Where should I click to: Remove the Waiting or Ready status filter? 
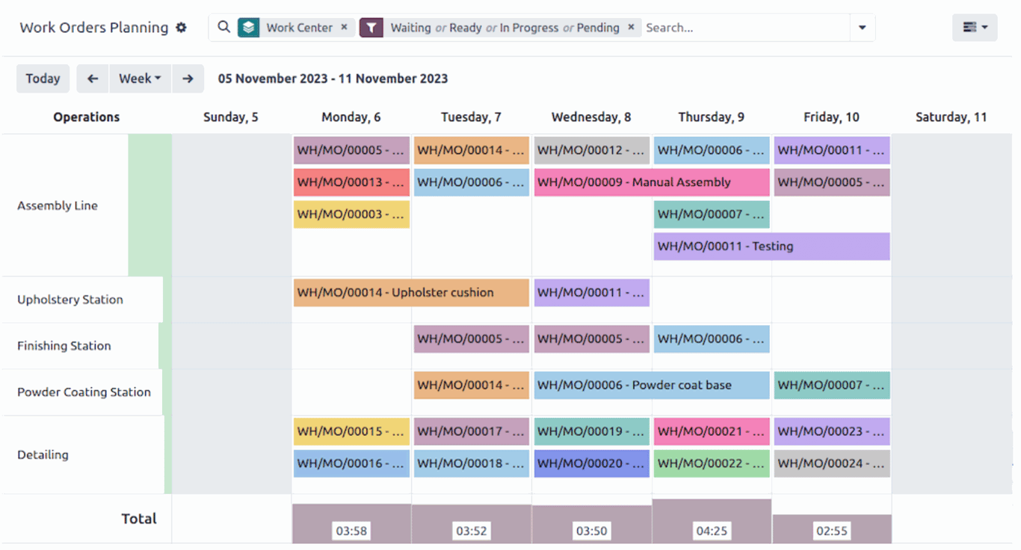[x=631, y=27]
